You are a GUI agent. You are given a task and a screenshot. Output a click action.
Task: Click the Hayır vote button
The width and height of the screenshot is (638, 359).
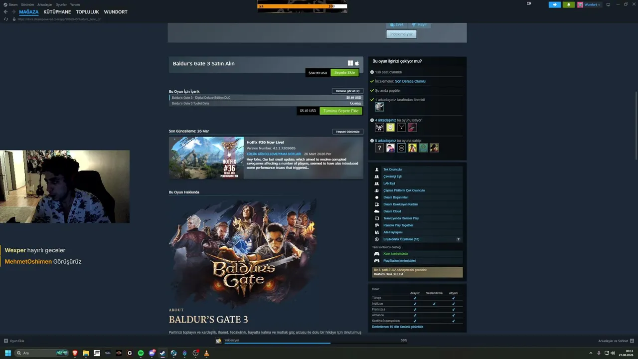(420, 24)
